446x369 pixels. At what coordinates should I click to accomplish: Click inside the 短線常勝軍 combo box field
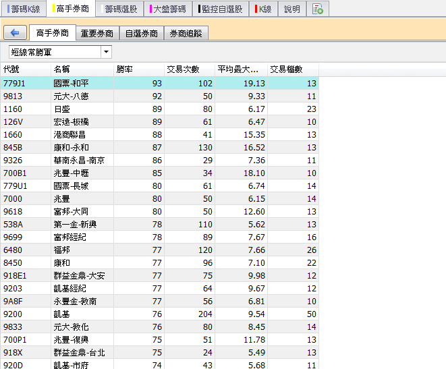point(54,52)
